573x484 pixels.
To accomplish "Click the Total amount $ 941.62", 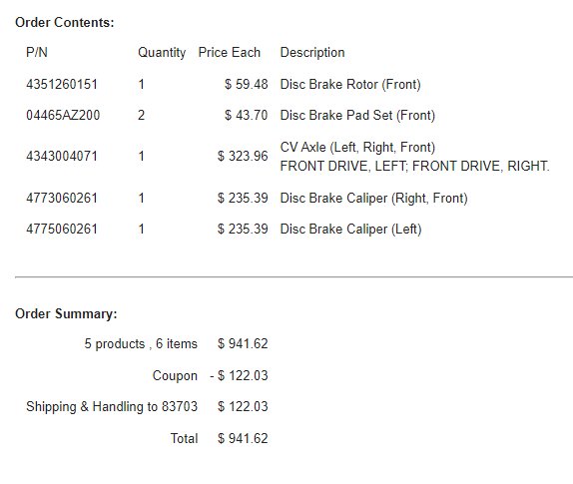I will pyautogui.click(x=243, y=439).
